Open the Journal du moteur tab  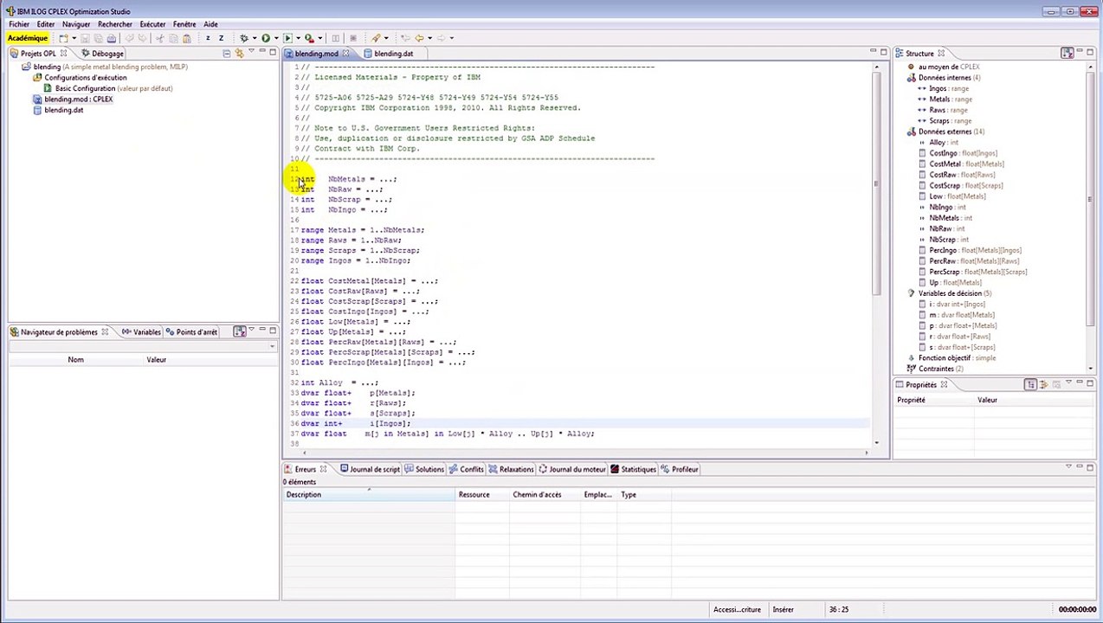click(x=572, y=469)
